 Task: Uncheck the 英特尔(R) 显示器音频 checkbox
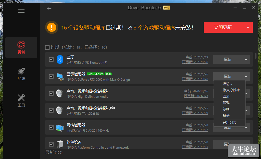tap(51, 110)
